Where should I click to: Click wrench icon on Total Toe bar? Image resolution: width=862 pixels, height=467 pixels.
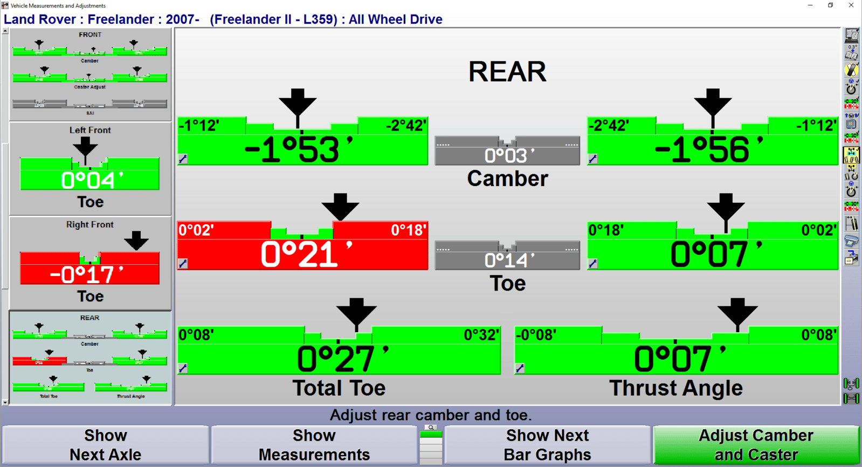[x=183, y=368]
